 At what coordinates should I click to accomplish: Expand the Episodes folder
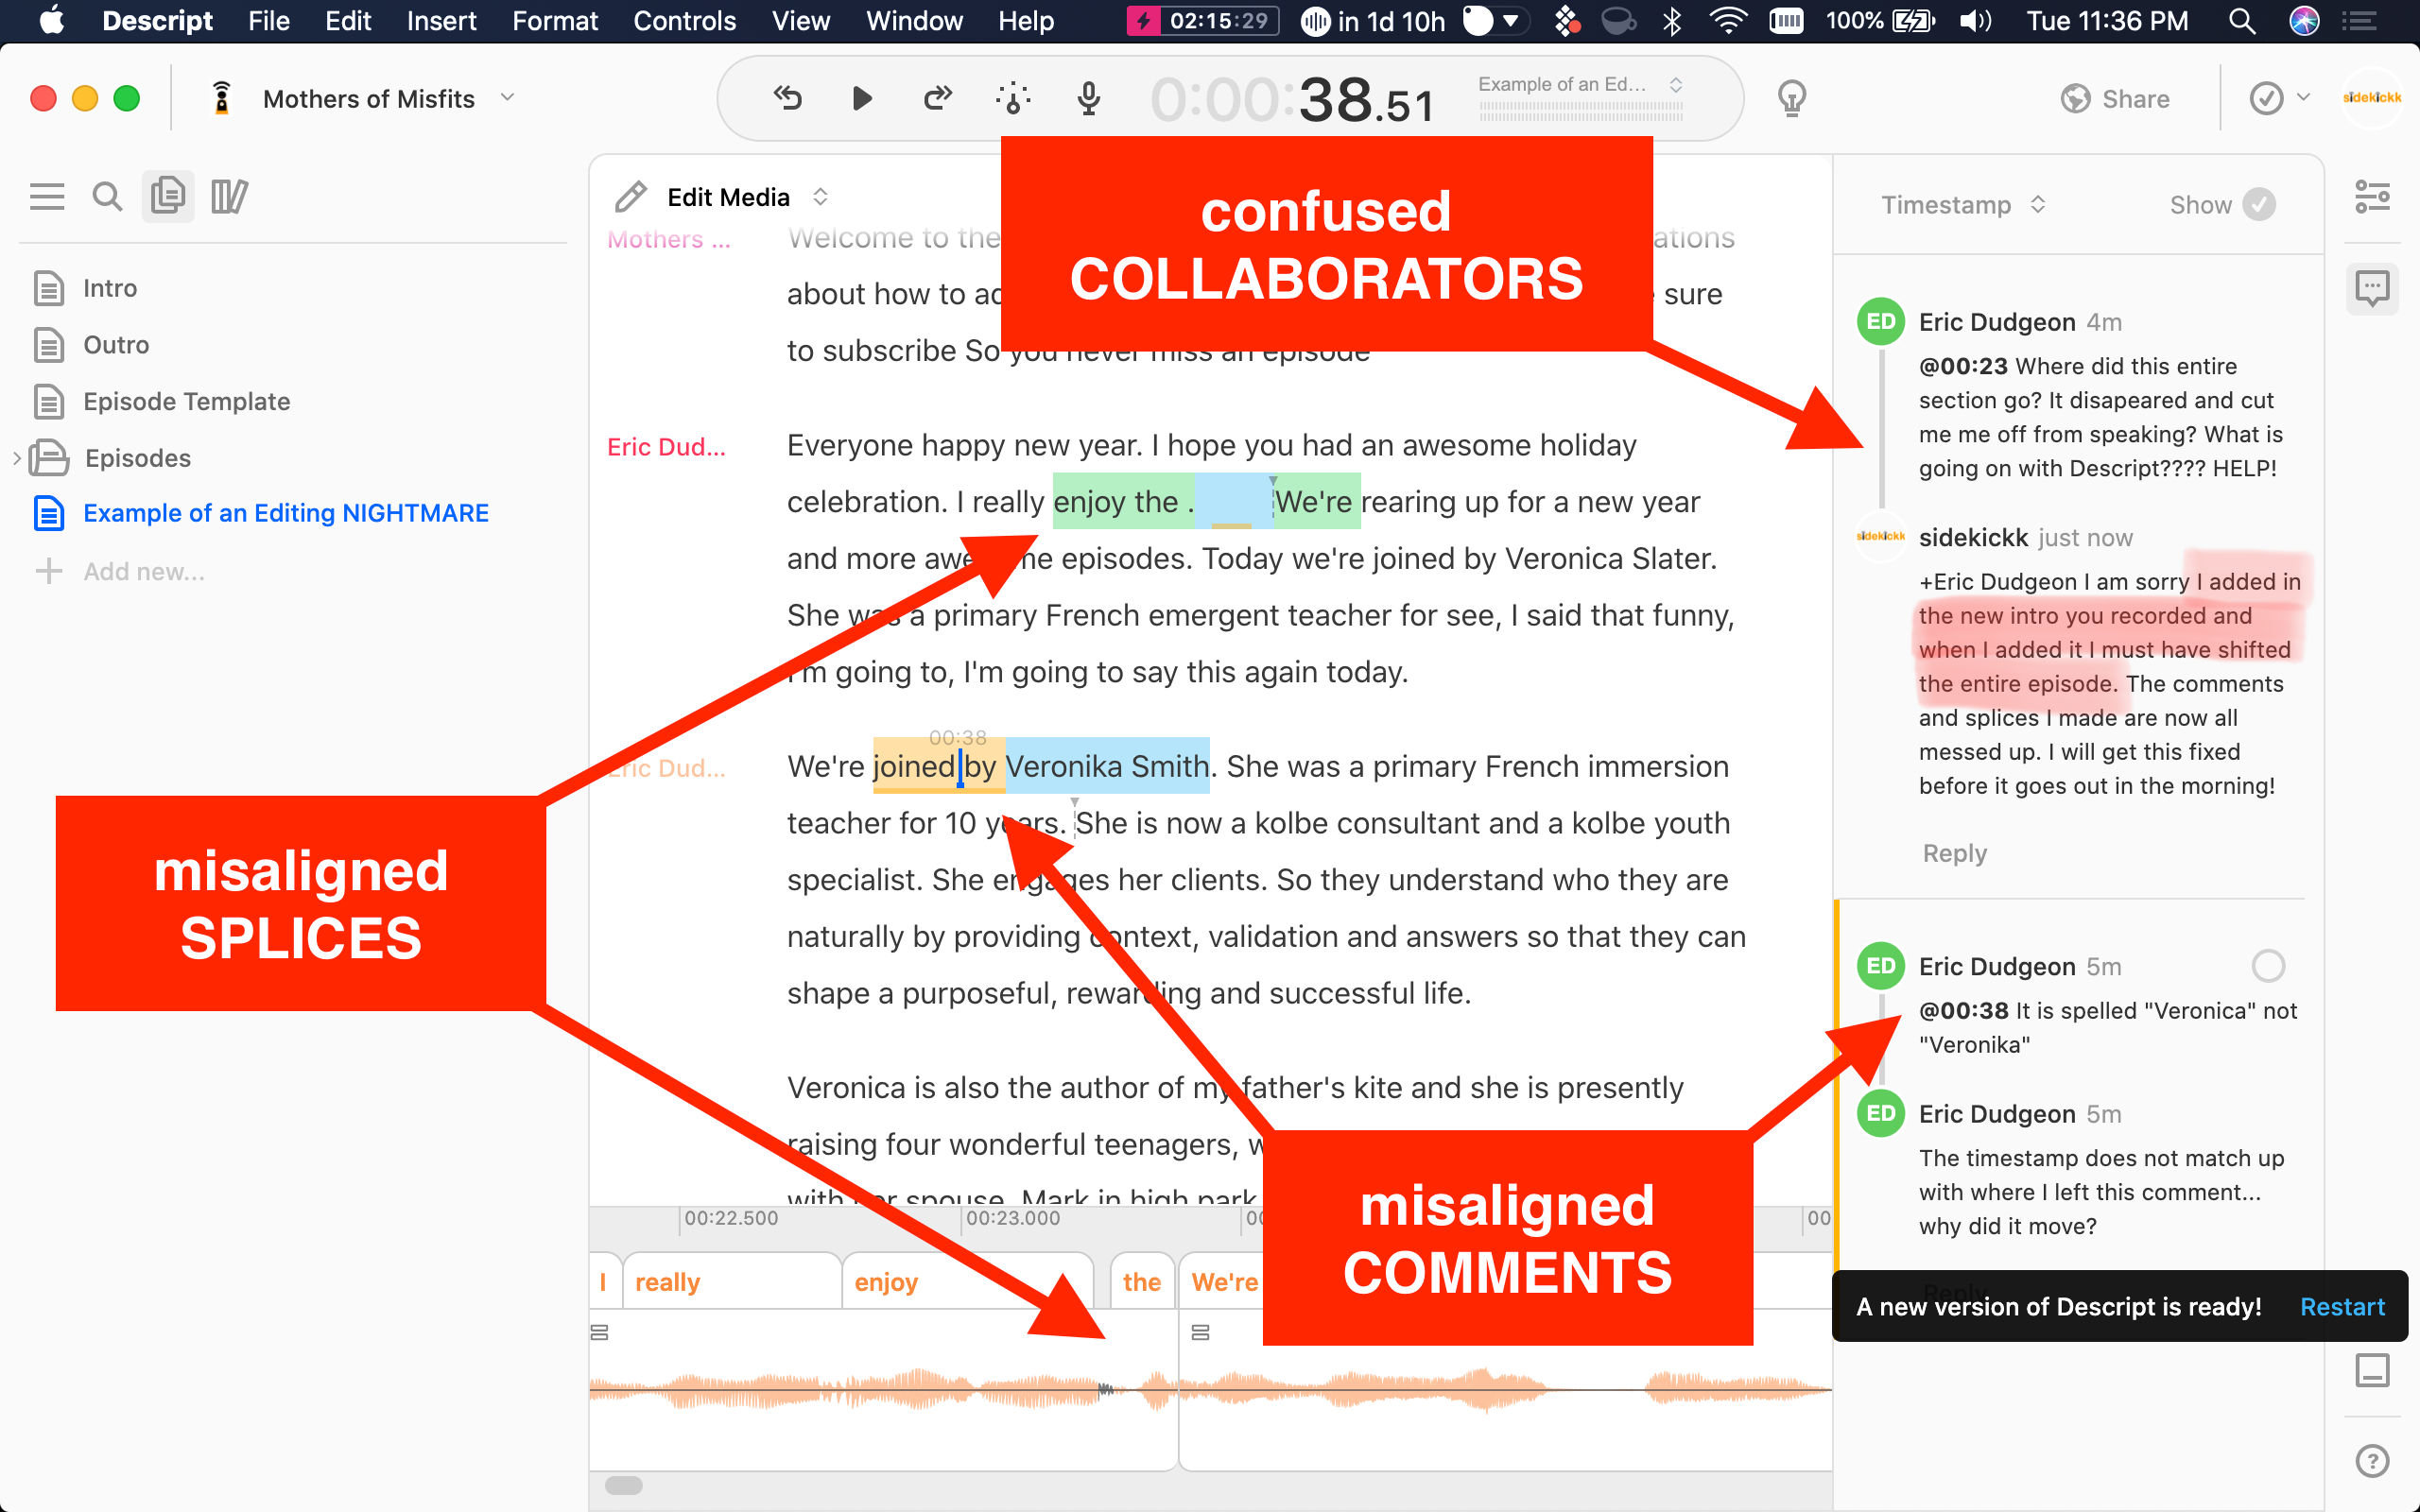(16, 458)
